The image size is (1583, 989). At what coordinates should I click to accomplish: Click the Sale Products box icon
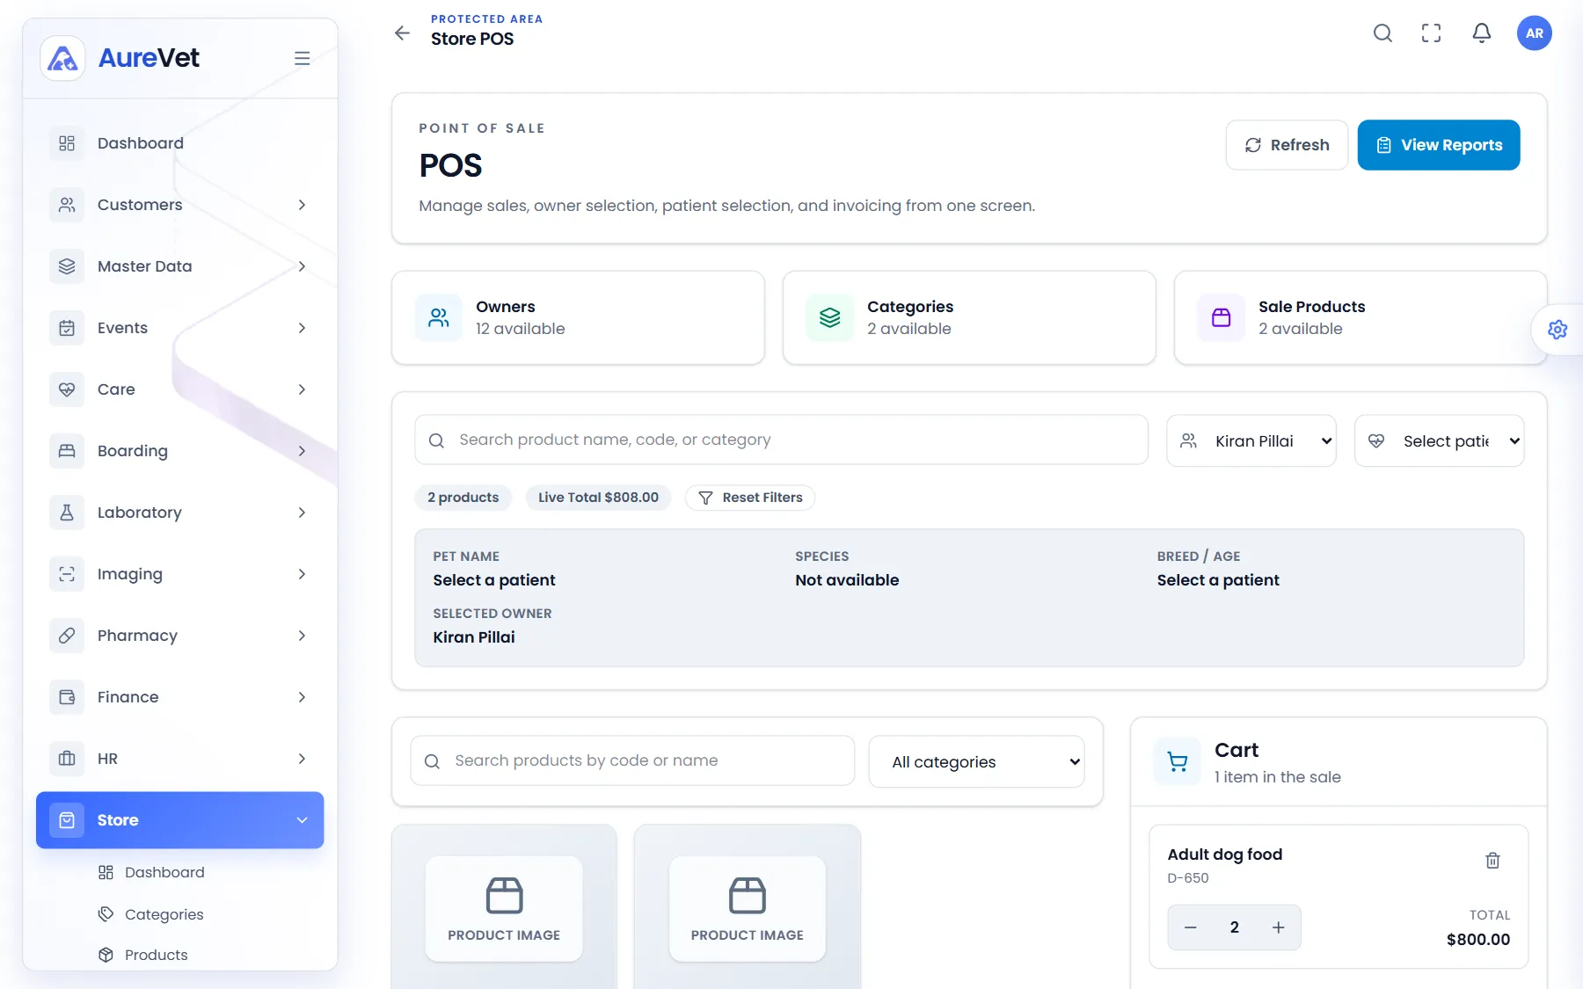(x=1222, y=317)
